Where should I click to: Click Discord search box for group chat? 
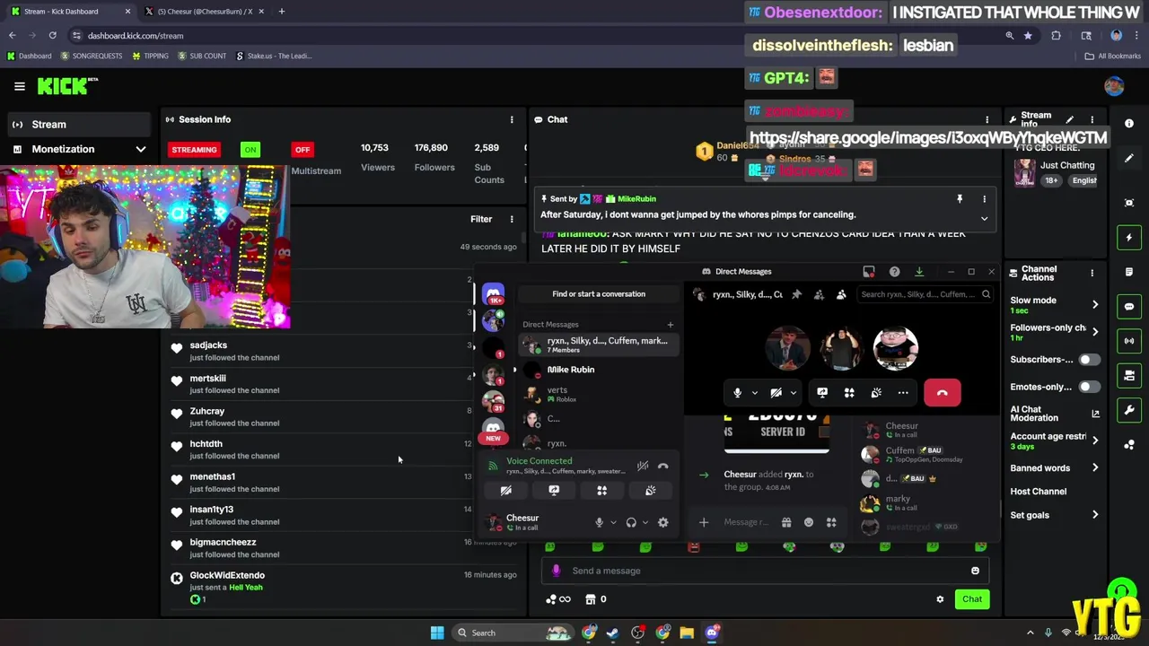click(925, 294)
